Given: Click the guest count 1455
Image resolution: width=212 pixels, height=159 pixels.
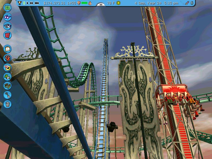Looking at the screenshot, I should coord(71,3).
